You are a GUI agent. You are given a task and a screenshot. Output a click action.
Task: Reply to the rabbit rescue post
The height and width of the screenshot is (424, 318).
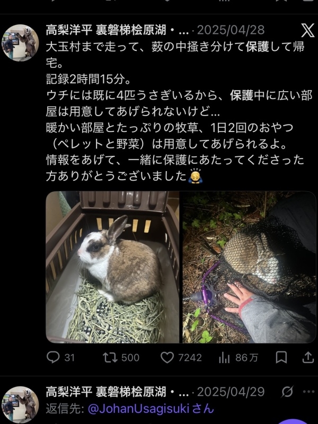pos(53,357)
